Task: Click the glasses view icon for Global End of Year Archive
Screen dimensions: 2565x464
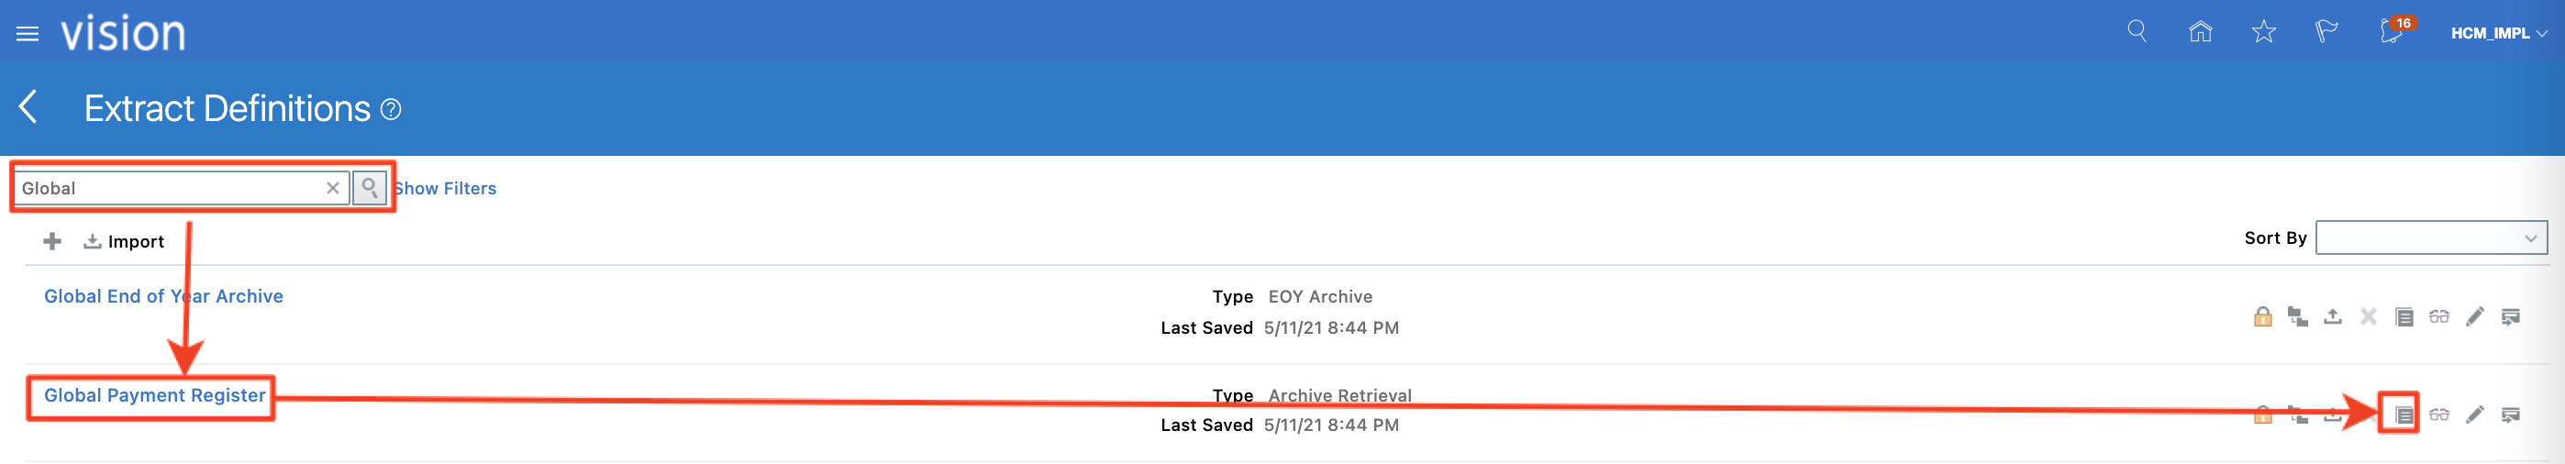Action: [x=2438, y=317]
